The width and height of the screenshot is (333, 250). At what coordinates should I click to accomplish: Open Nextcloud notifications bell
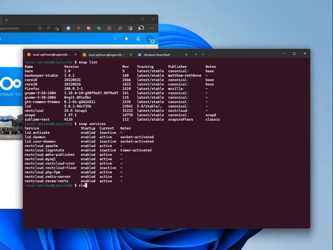click(127, 39)
